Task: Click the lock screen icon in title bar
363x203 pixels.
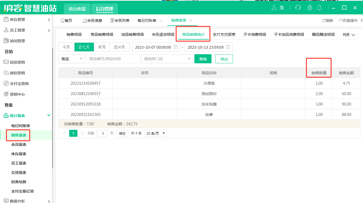Action: pos(310,8)
